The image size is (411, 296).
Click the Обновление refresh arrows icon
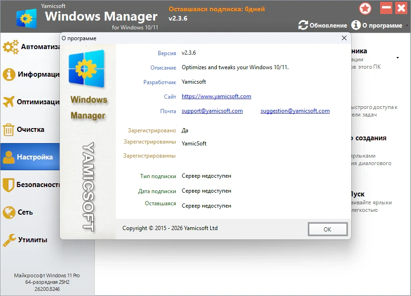click(x=303, y=25)
